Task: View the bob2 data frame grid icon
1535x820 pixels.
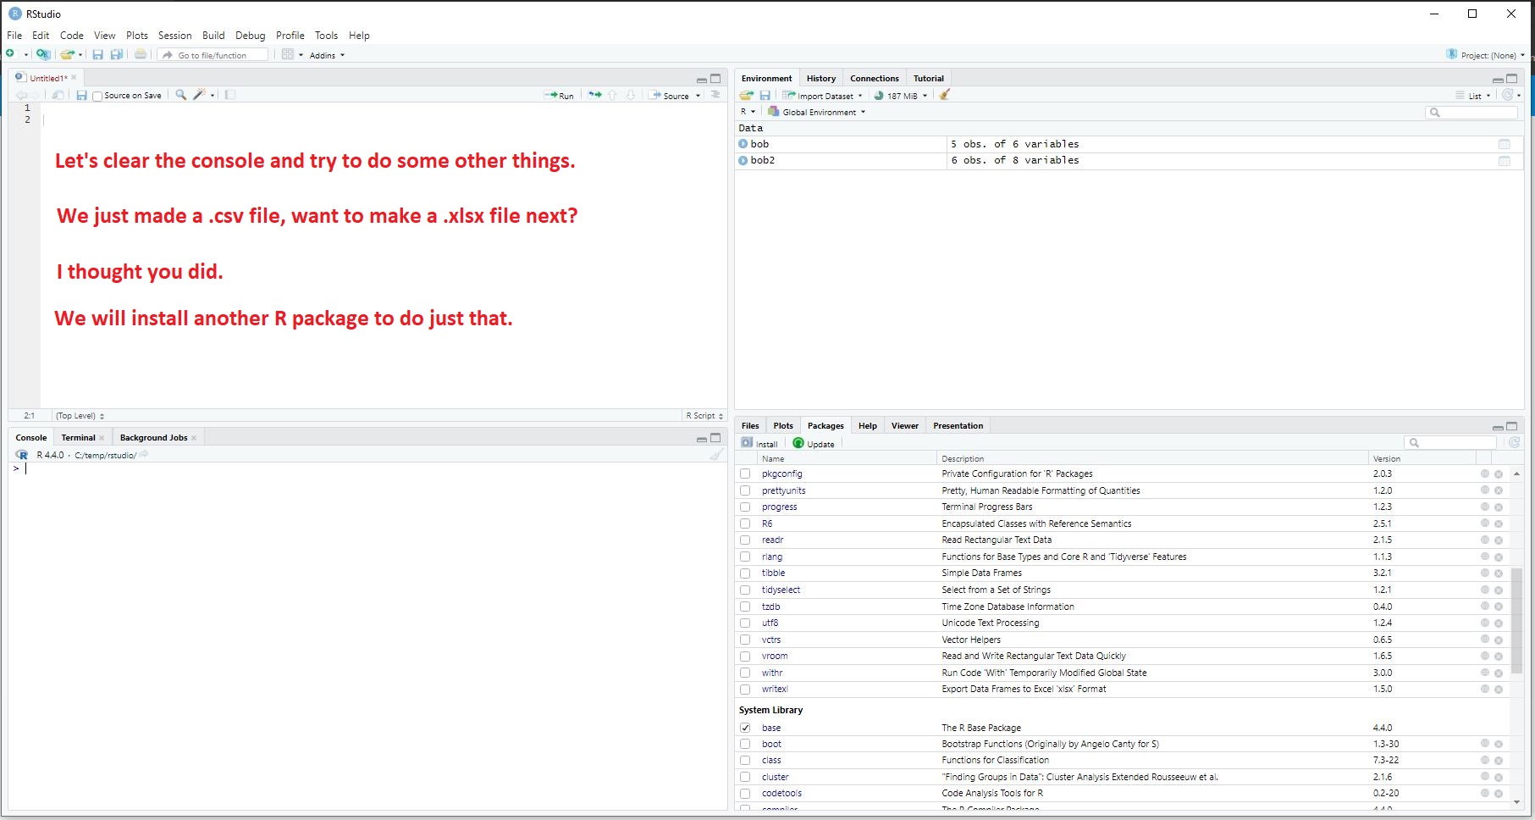Action: [1504, 161]
